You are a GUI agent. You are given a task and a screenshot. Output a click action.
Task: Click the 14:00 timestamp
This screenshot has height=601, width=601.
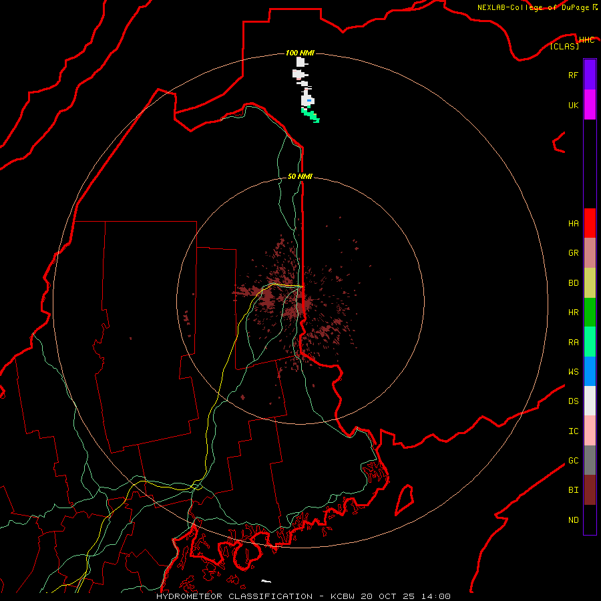pyautogui.click(x=435, y=596)
